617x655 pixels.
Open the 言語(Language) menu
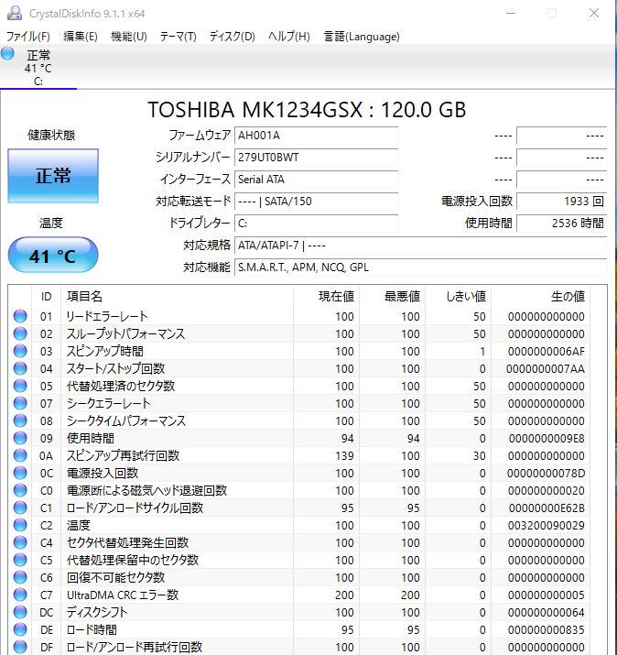click(x=362, y=37)
